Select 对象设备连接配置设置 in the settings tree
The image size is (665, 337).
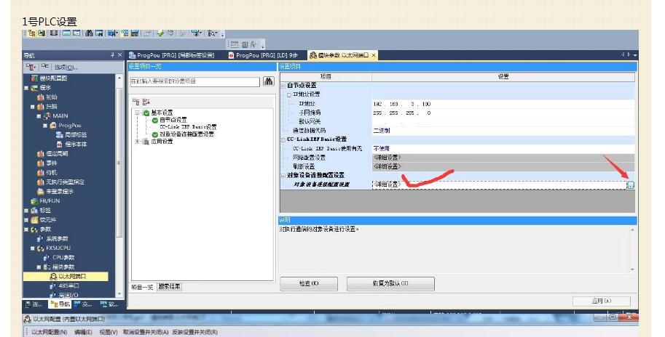click(187, 134)
